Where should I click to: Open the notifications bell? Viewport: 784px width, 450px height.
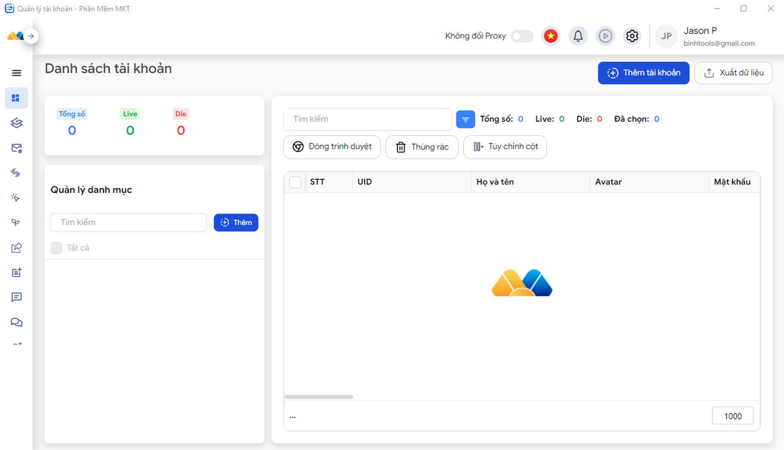pyautogui.click(x=578, y=36)
